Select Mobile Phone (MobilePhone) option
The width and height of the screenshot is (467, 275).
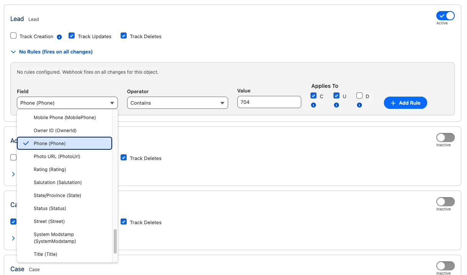(x=65, y=118)
